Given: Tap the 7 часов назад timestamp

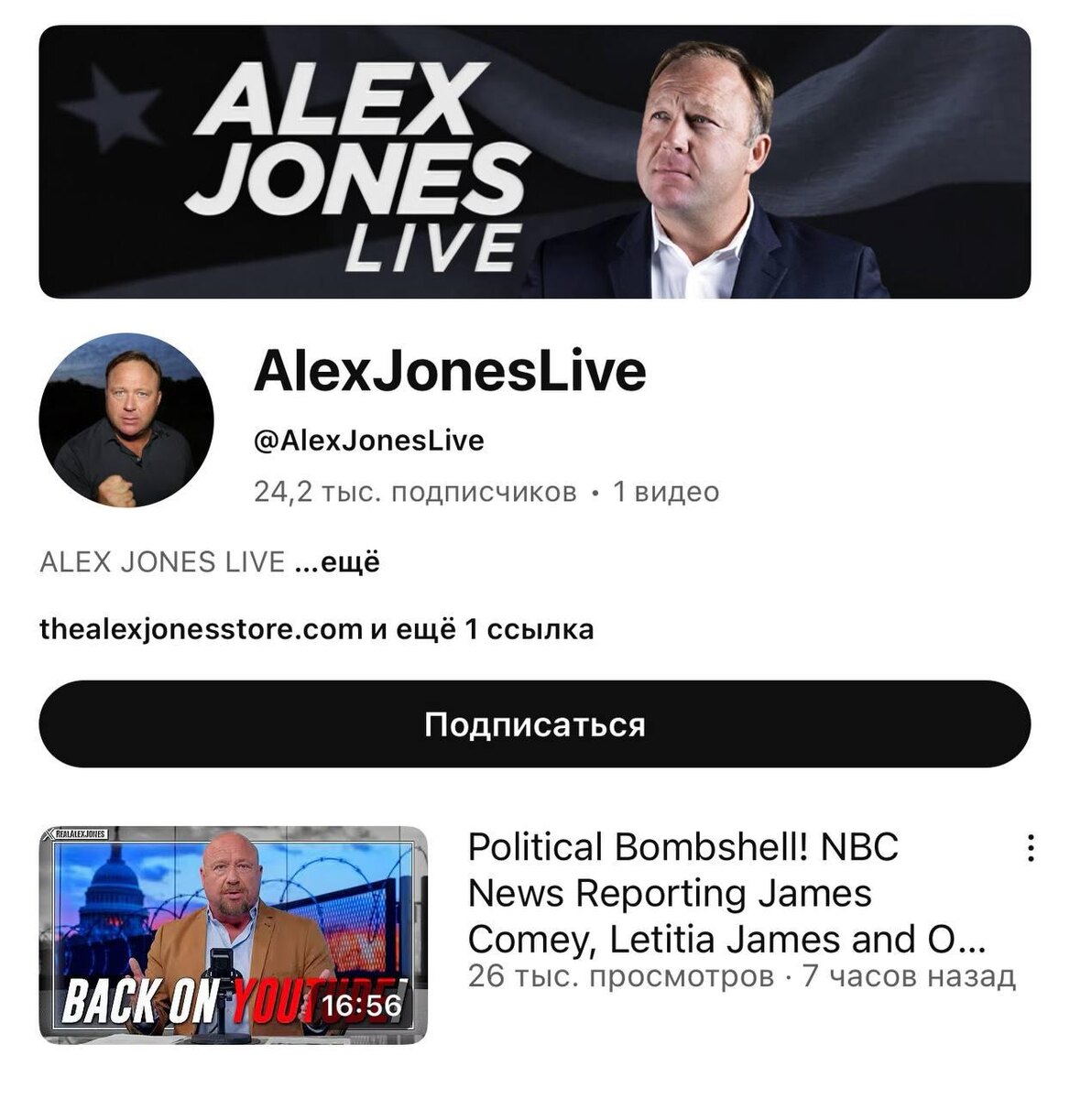Looking at the screenshot, I should click(x=910, y=976).
